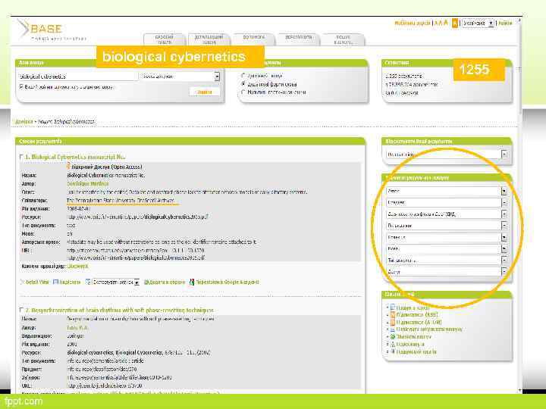Select the smallest font size 'A'

click(436, 23)
